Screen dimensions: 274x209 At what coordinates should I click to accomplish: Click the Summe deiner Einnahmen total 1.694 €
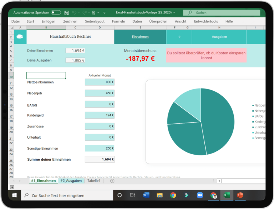[100, 159]
